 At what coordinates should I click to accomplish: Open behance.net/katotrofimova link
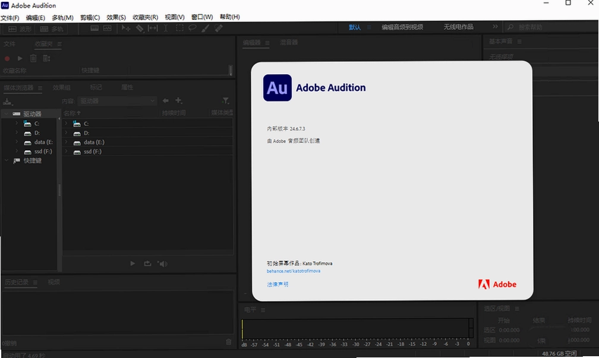[x=294, y=271]
